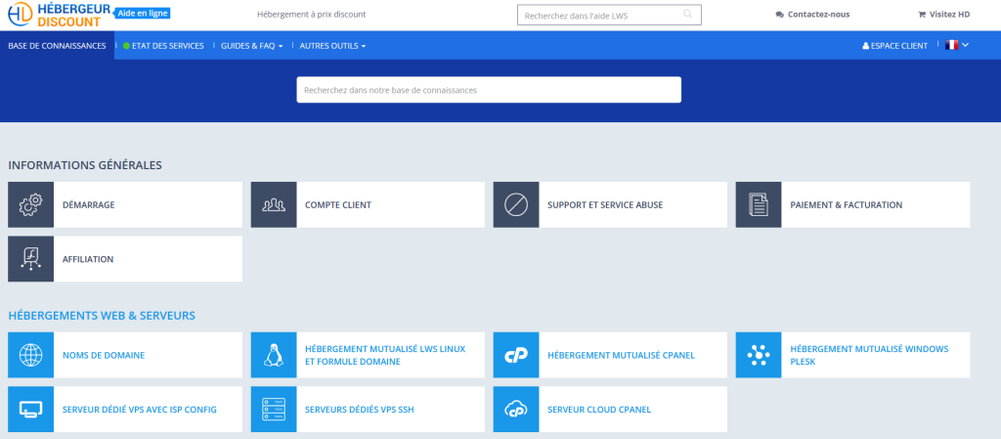Image resolution: width=1001 pixels, height=439 pixels.
Task: Open the Espace Client link
Action: (x=895, y=46)
